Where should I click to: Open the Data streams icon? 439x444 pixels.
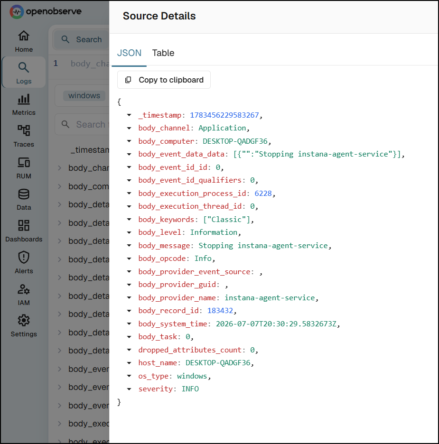(x=24, y=194)
